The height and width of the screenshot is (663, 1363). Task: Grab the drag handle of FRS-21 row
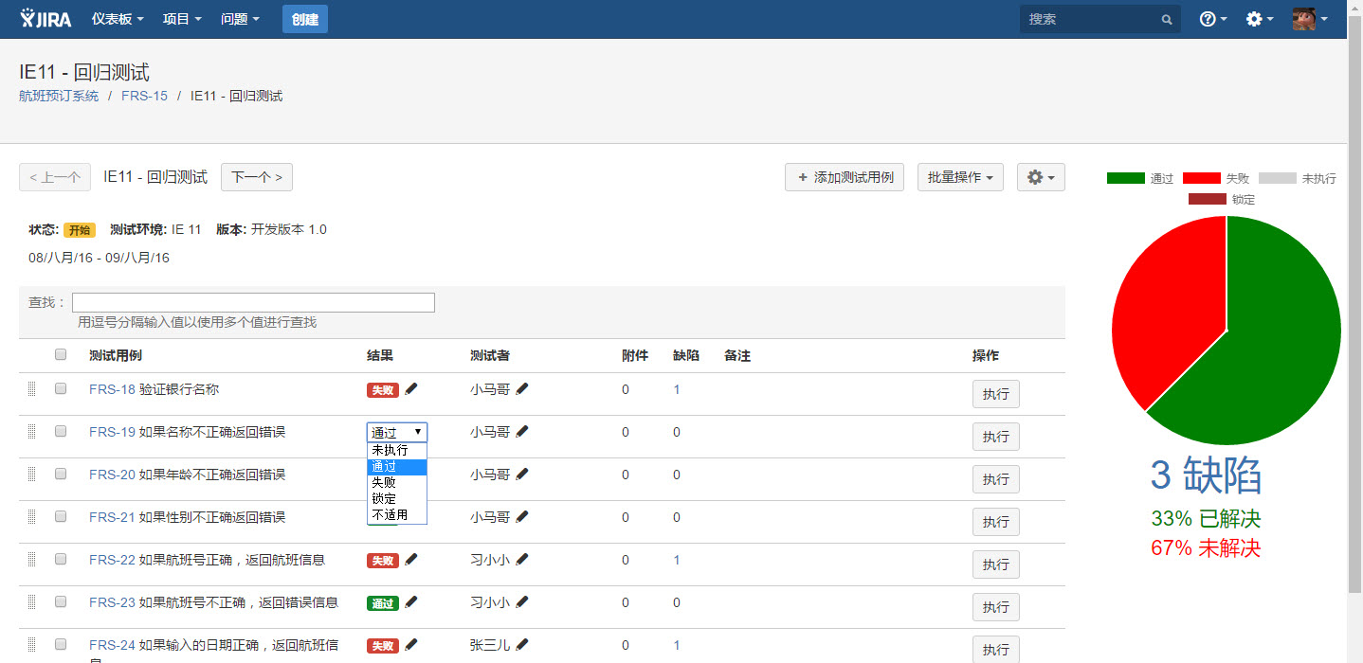pos(31,516)
